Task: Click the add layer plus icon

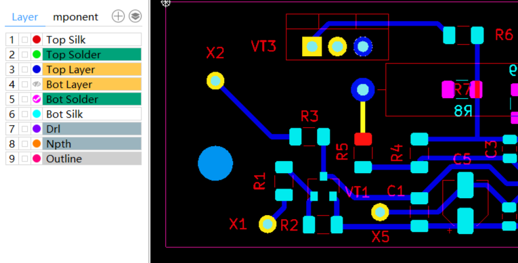Action: (x=118, y=16)
